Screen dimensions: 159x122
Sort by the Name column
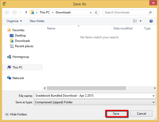pyautogui.click(x=51, y=28)
